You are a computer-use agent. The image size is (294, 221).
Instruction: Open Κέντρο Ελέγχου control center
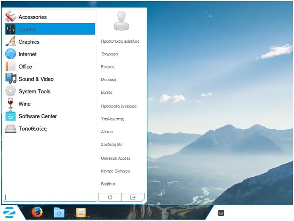(115, 171)
